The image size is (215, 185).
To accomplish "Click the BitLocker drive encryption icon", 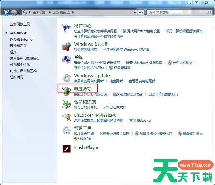I will (67, 117).
